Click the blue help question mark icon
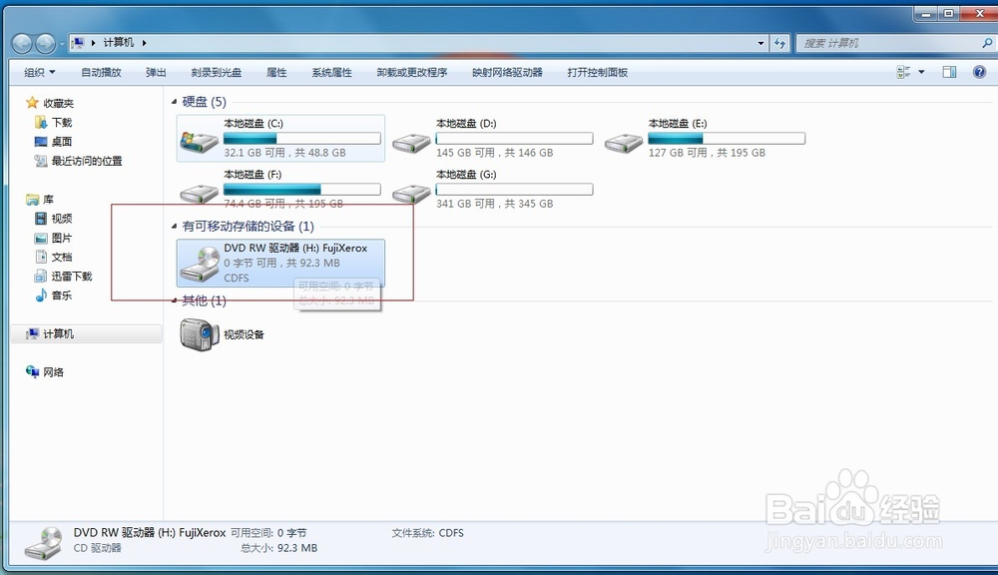Image resolution: width=998 pixels, height=575 pixels. pyautogui.click(x=980, y=72)
